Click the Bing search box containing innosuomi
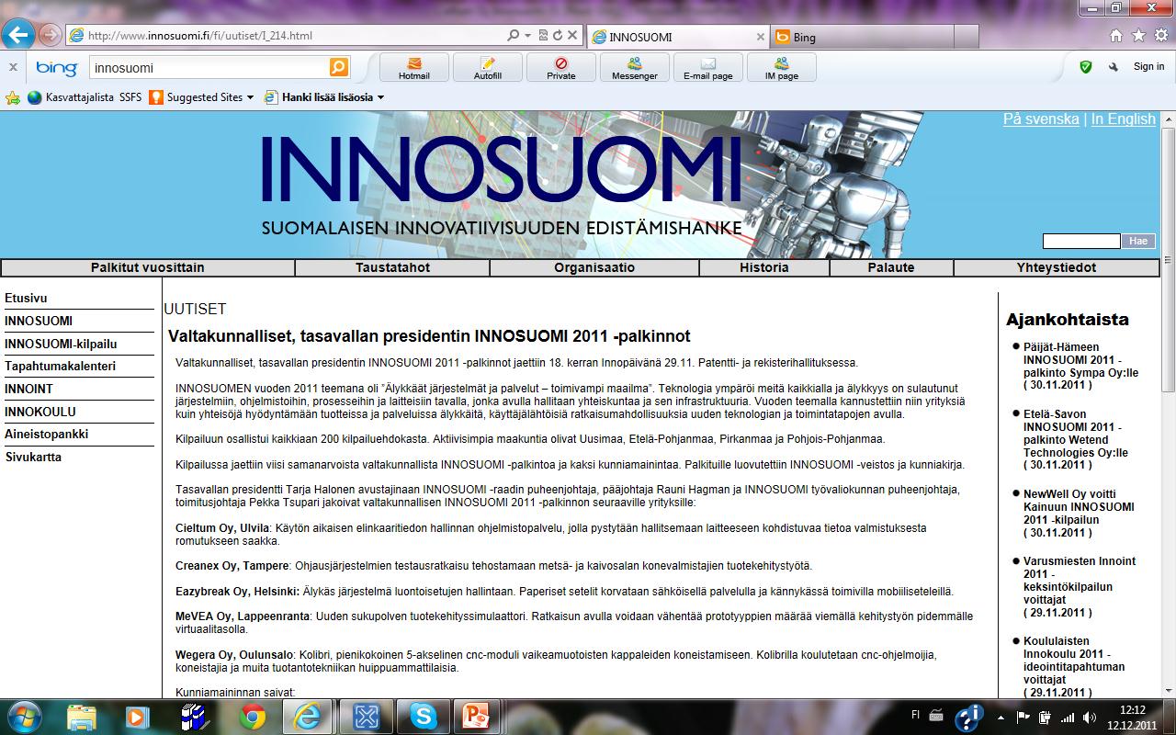 point(209,67)
